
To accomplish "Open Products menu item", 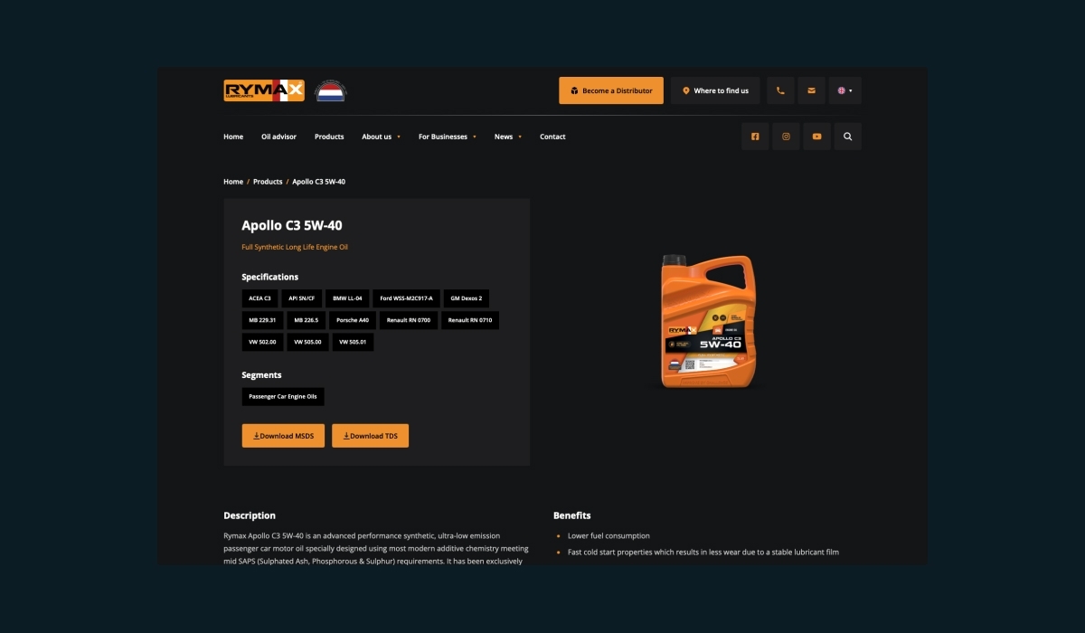I will point(329,137).
